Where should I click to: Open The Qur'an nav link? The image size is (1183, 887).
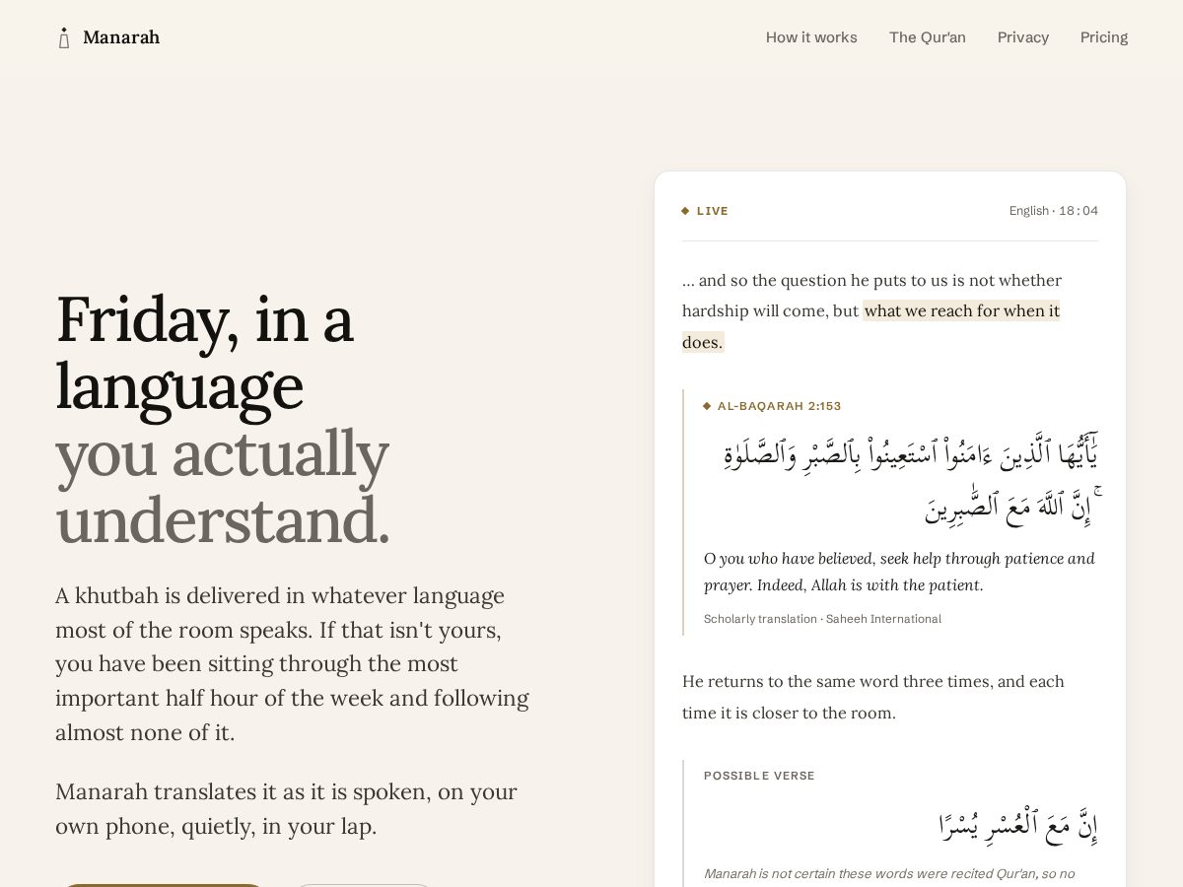pos(928,37)
